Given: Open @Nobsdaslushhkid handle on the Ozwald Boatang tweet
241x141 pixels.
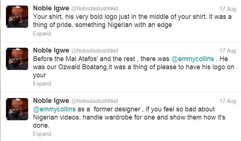Looking at the screenshot, I should click(95, 51).
